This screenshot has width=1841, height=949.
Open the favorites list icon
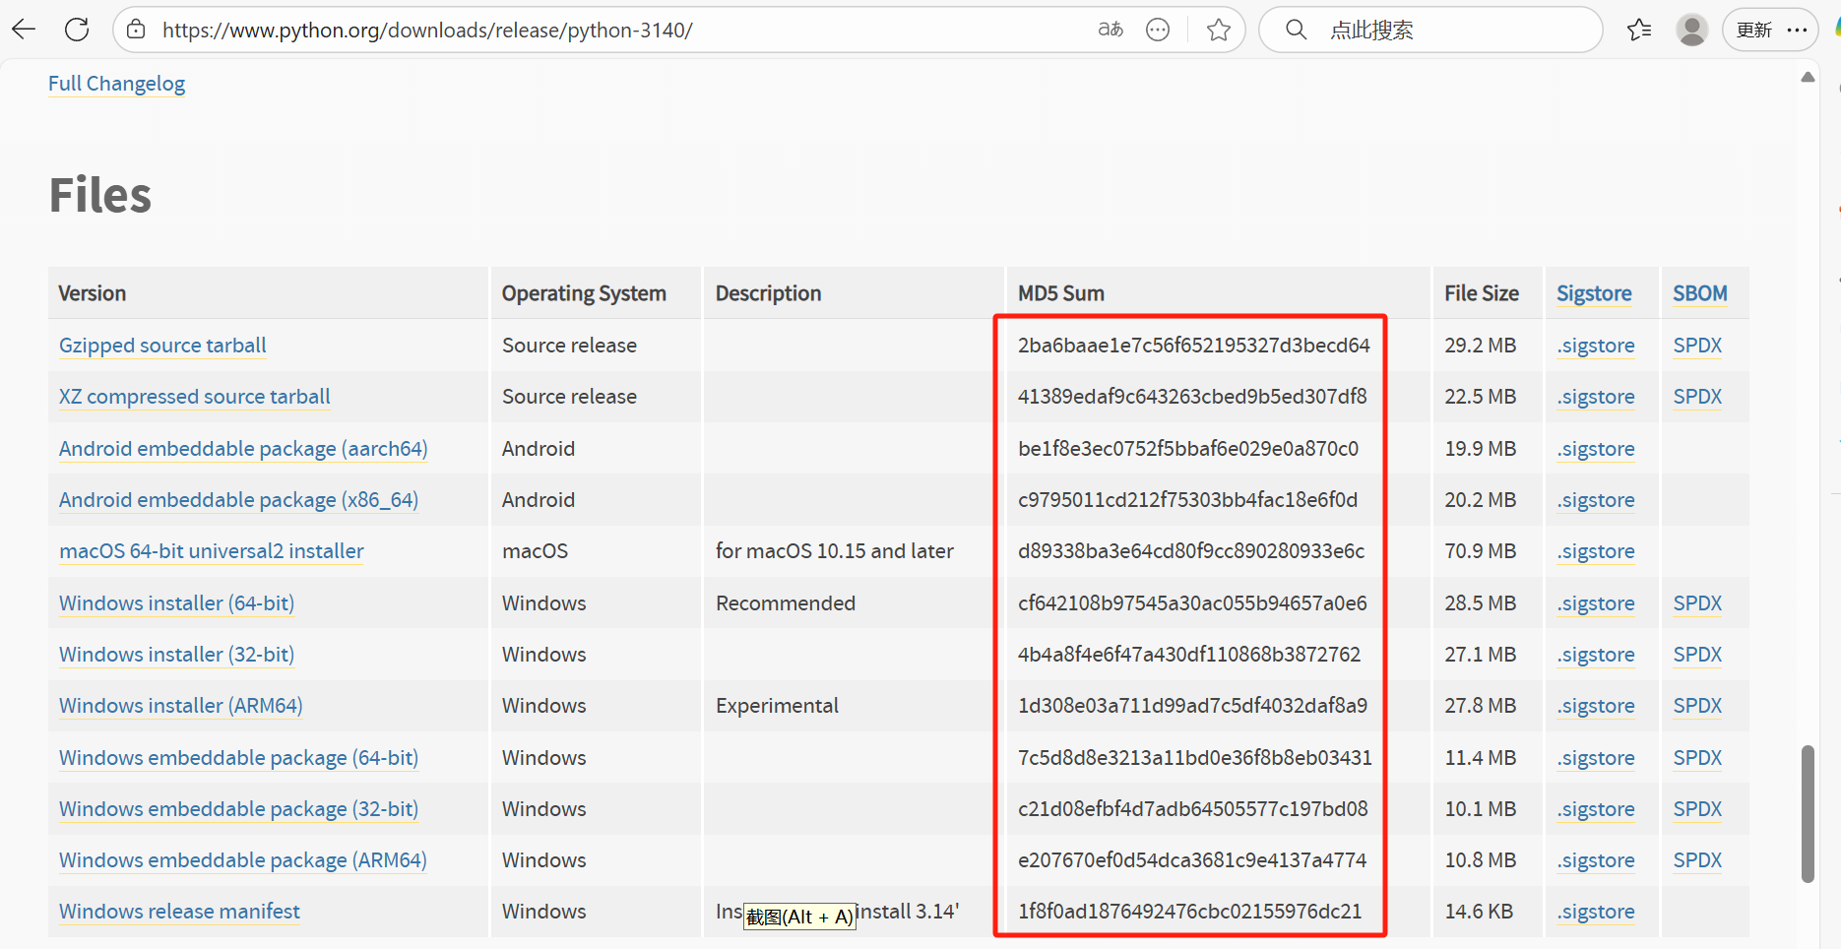pos(1639,30)
